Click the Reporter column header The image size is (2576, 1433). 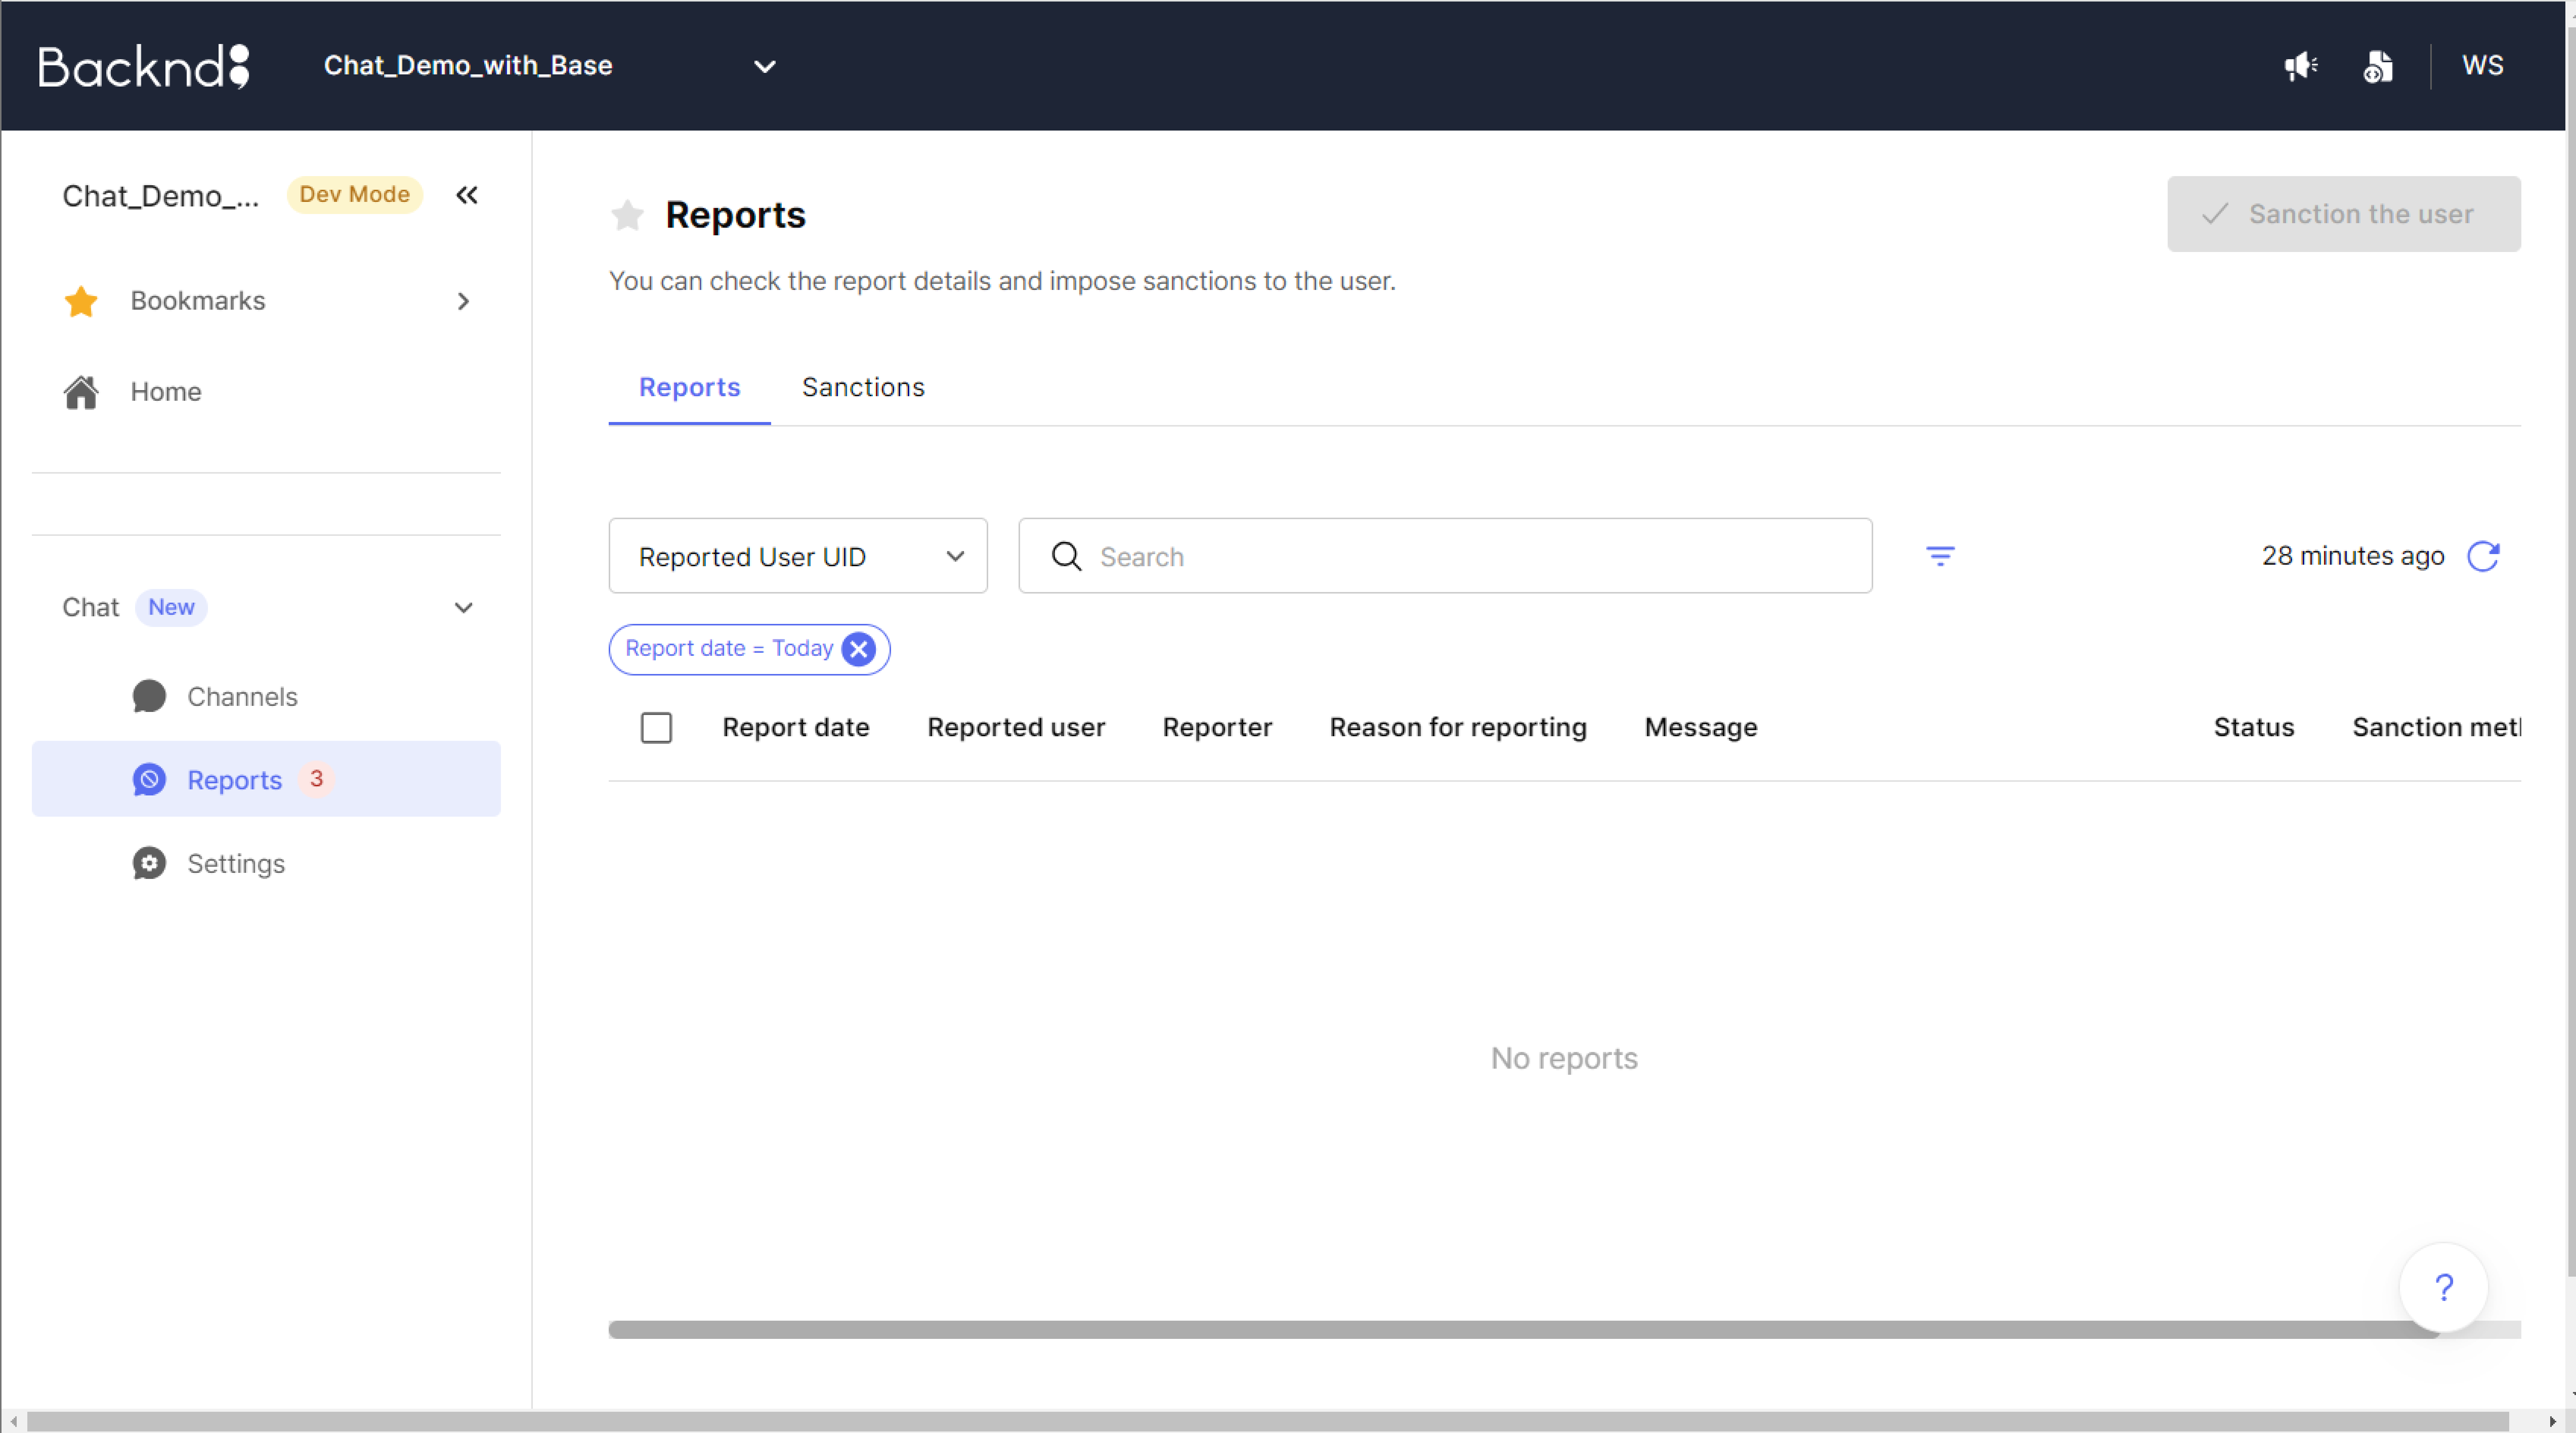[1217, 728]
